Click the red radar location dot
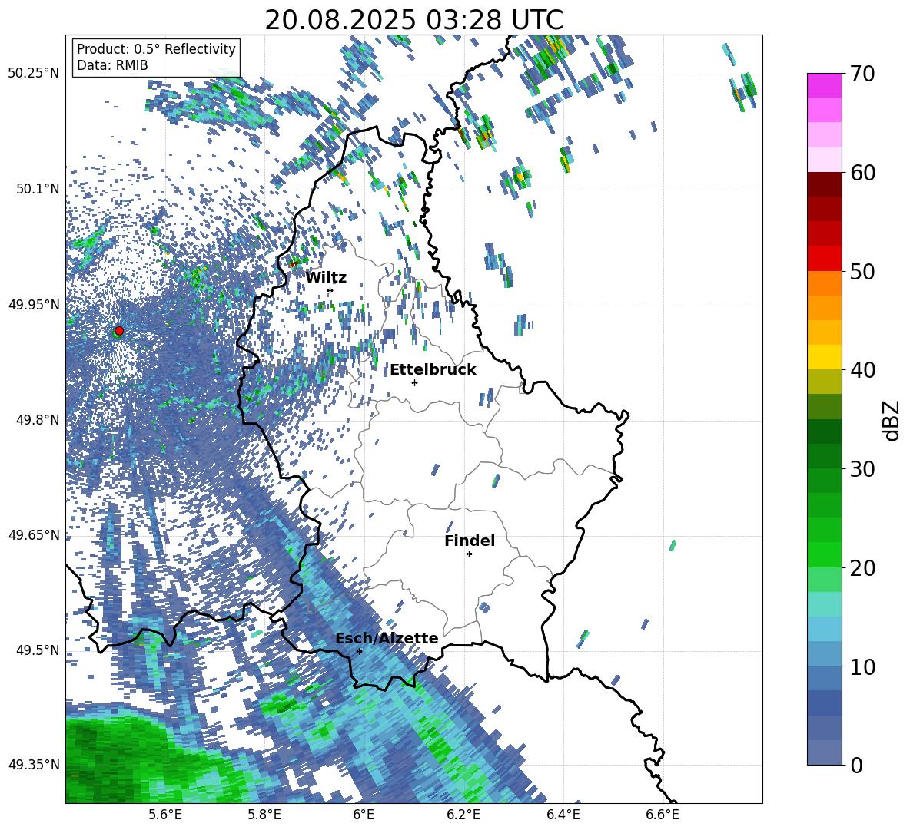The height and width of the screenshot is (830, 910). tap(119, 331)
